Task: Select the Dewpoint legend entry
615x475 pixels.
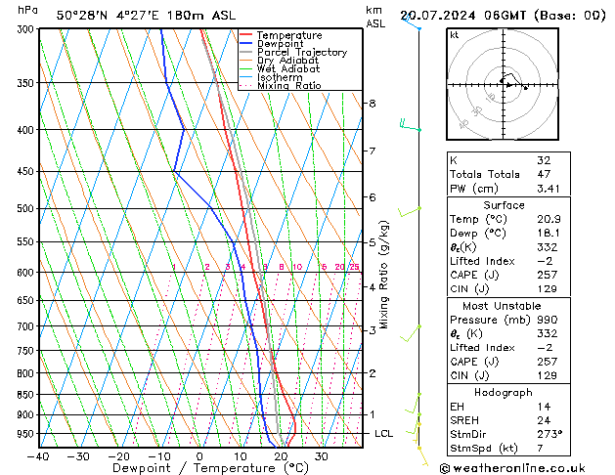Action: tap(284, 44)
